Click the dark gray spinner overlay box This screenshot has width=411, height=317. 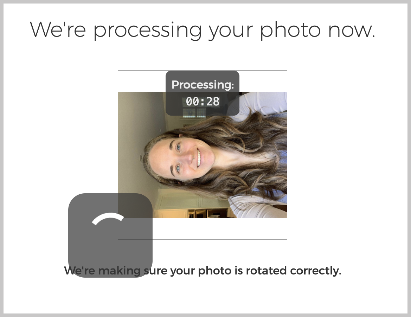pyautogui.click(x=110, y=235)
